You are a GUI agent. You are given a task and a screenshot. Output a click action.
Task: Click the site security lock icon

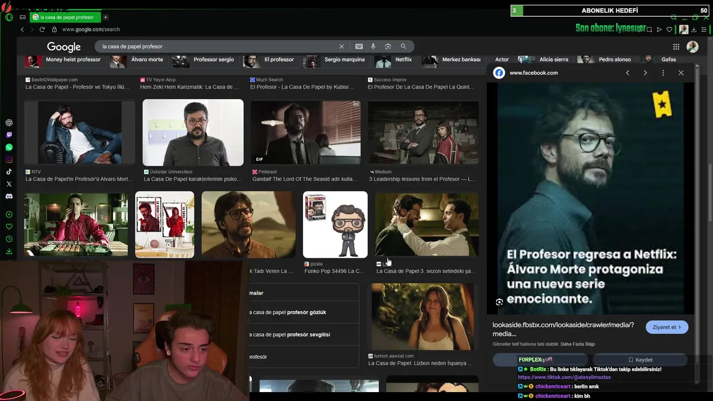point(54,30)
